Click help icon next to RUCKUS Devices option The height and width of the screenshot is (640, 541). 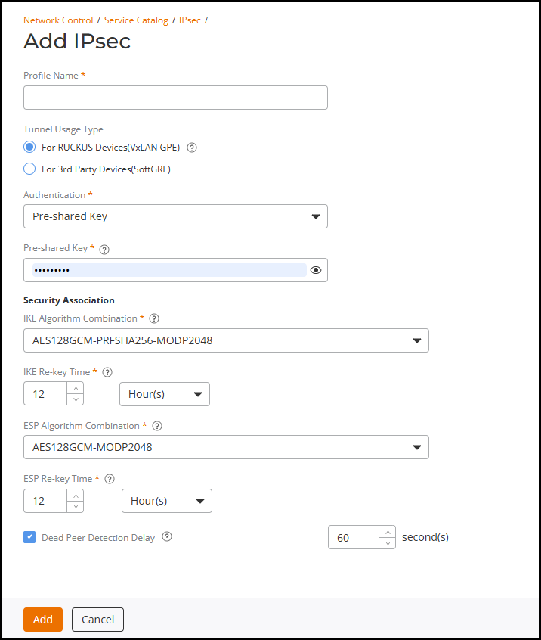[x=192, y=148]
